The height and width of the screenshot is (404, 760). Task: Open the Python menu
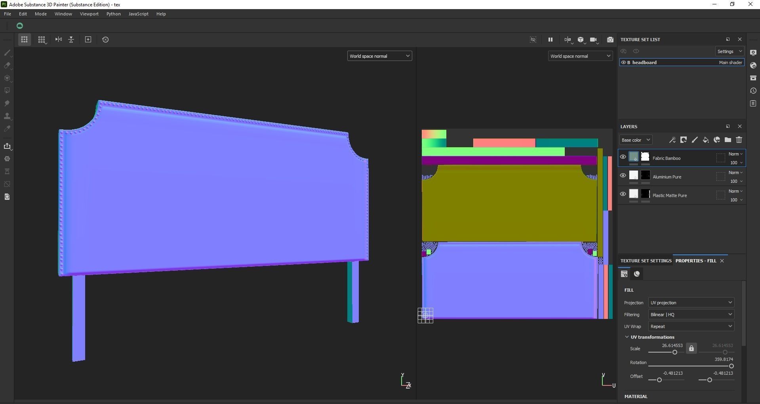tap(114, 14)
